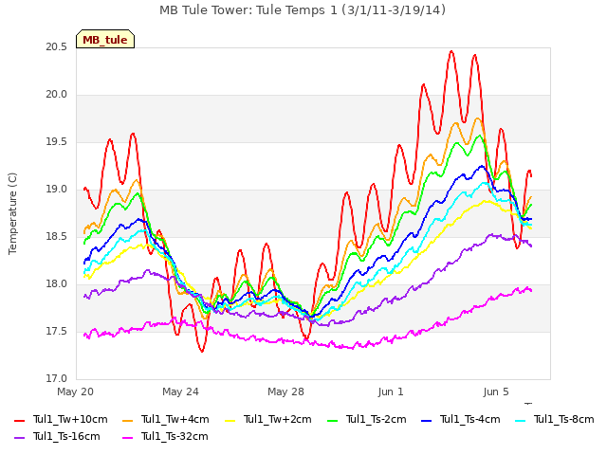
Task: Click the 20.0 y-axis tick label
Action: tap(57, 95)
